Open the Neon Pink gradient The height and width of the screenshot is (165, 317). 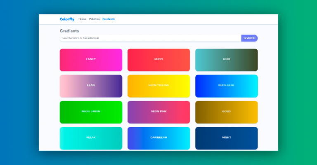pos(158,112)
